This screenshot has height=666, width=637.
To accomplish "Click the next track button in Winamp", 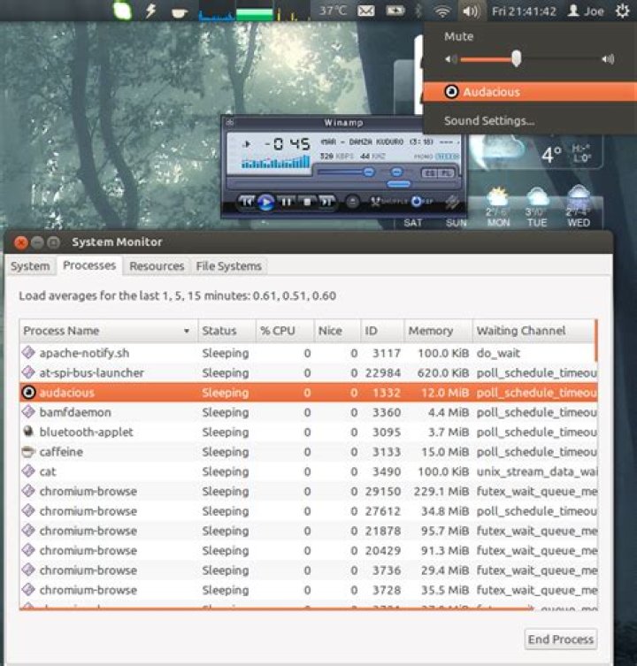I will click(326, 202).
